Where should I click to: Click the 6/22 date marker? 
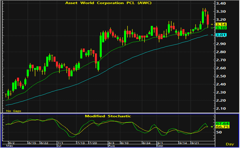[44, 143]
